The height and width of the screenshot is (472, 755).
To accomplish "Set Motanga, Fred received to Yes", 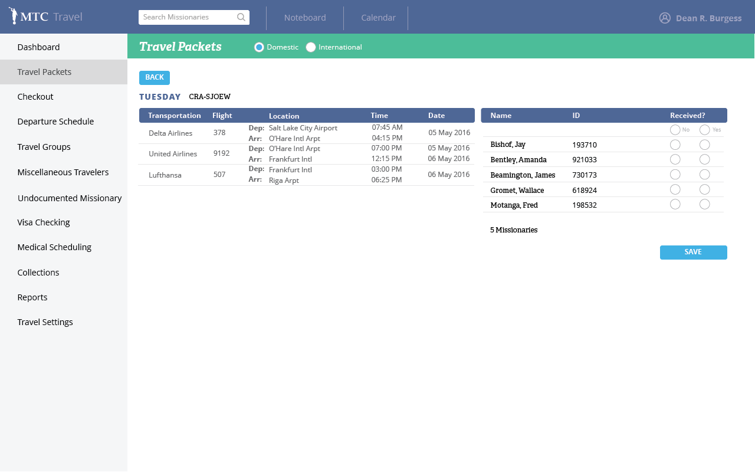I will click(704, 204).
